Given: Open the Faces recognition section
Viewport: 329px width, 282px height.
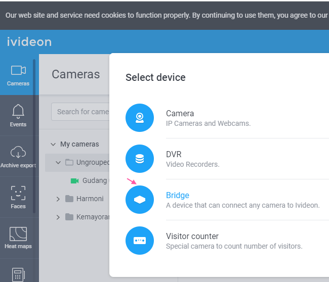Looking at the screenshot, I should coord(18,197).
